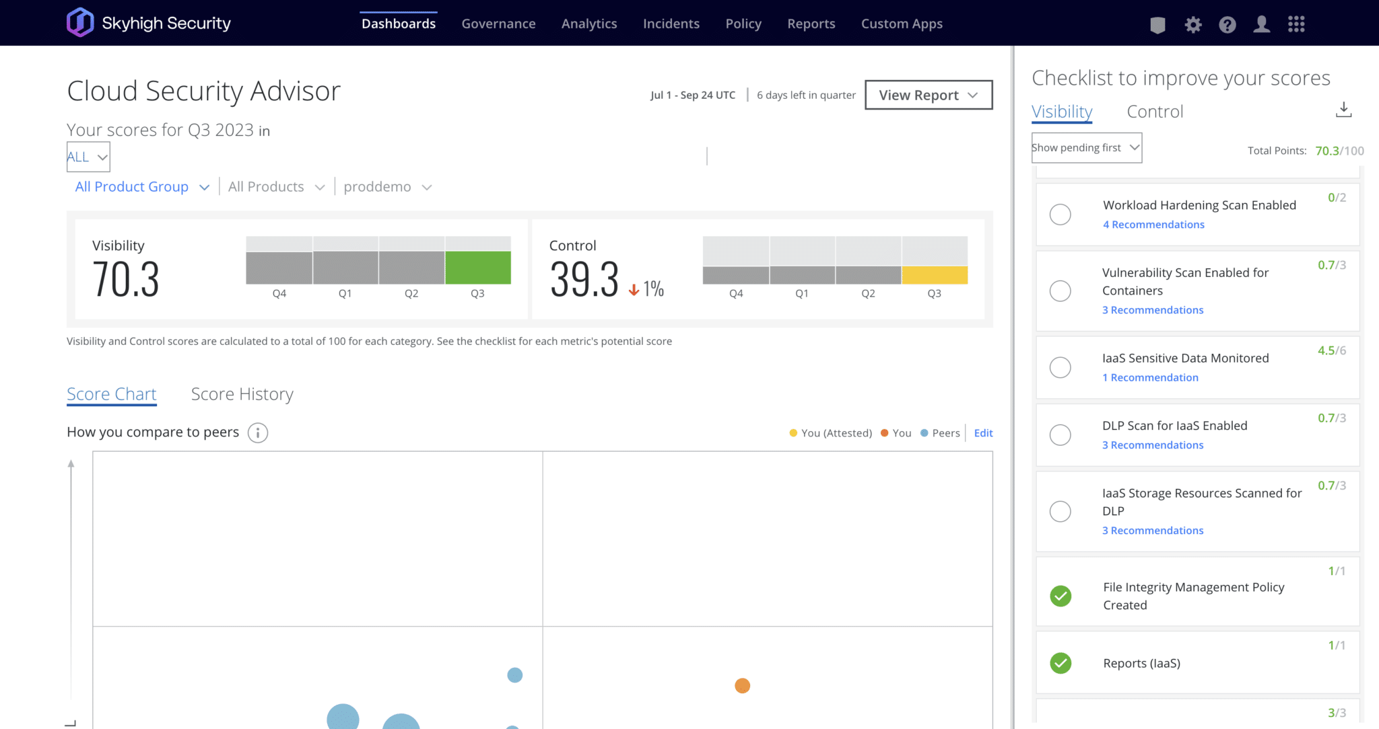The height and width of the screenshot is (729, 1379).
Task: Click the Skyhigh Security logo icon
Action: point(80,23)
